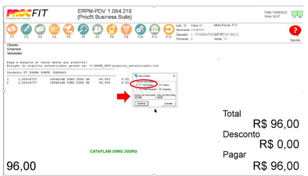The image size is (308, 176).
Task: Click the green CATAFLAM 50MG 20DRG product name
Action: [x=114, y=151]
